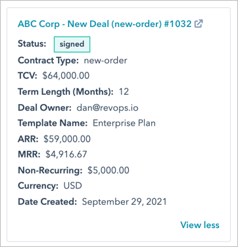Screen dimensions: 238x247
Task: Click the September 29, 2021 creation date
Action: click(124, 202)
